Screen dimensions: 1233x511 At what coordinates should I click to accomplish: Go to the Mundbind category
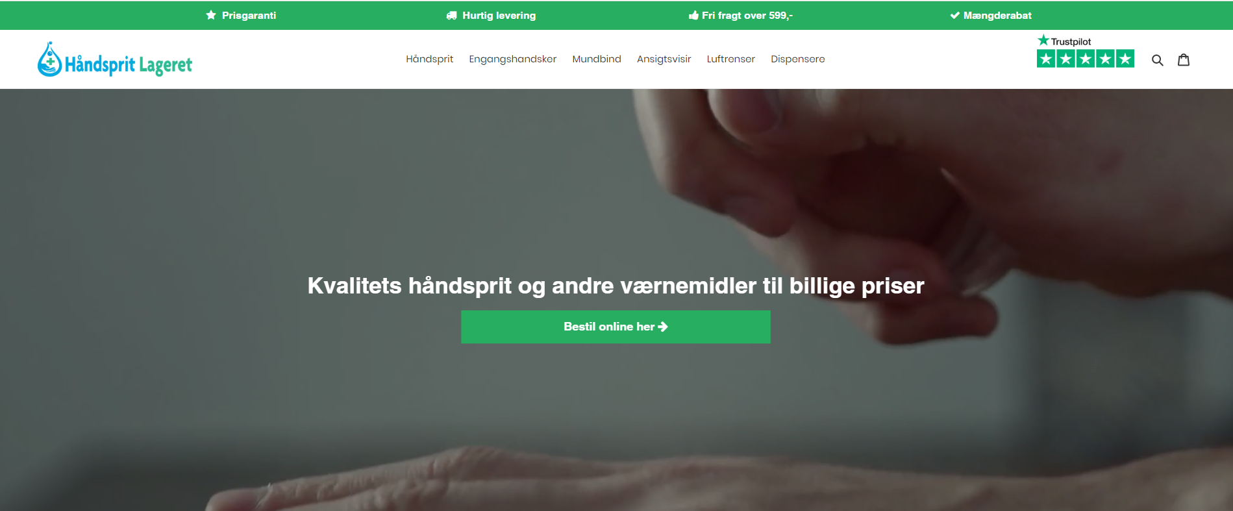[596, 59]
